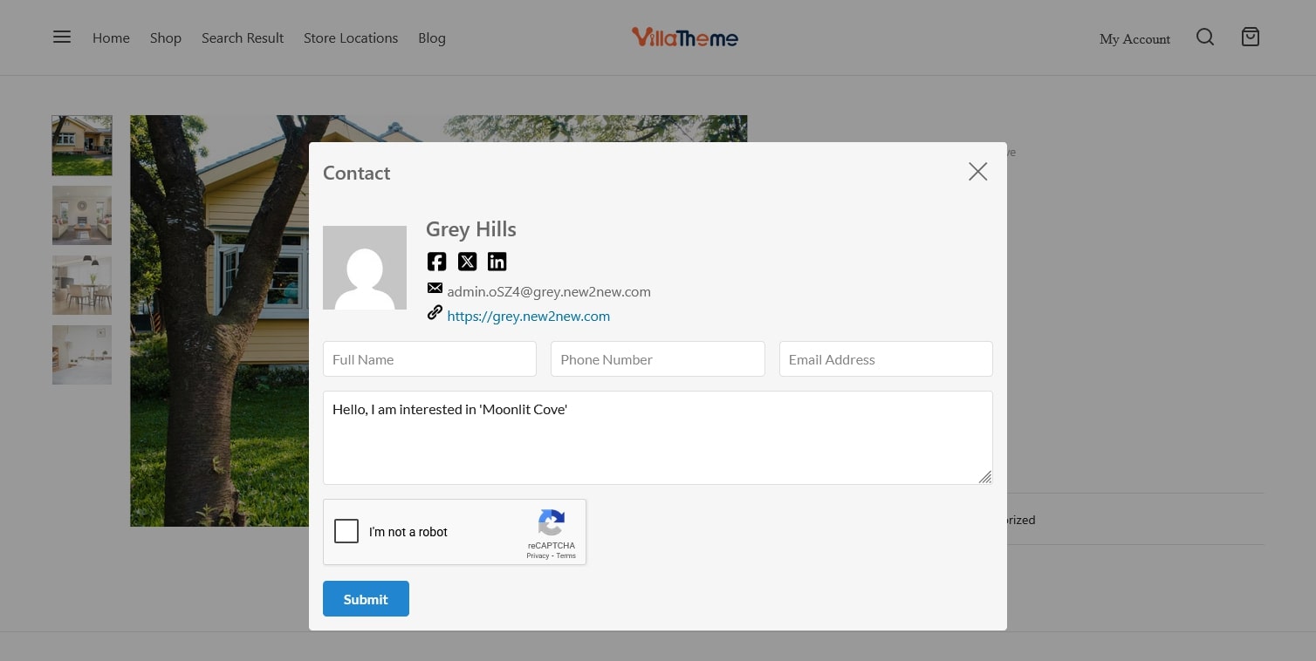The width and height of the screenshot is (1316, 661).
Task: Select the Email Address input
Action: click(885, 359)
